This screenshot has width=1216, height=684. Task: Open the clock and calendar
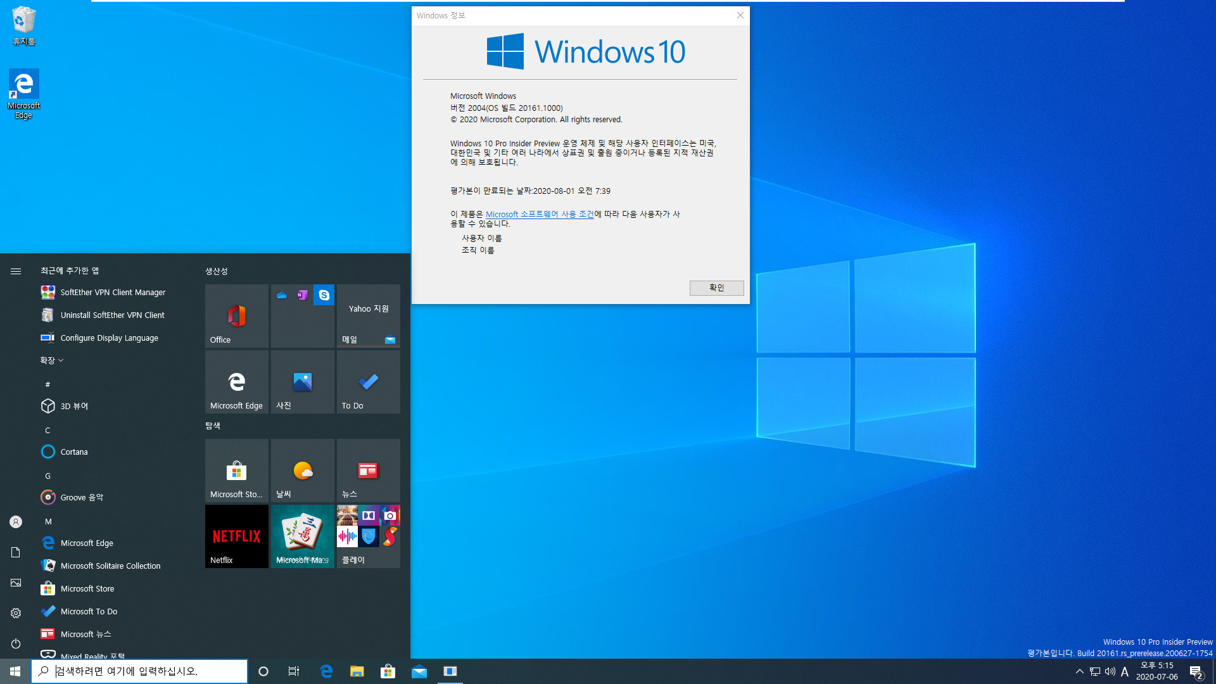pos(1157,671)
